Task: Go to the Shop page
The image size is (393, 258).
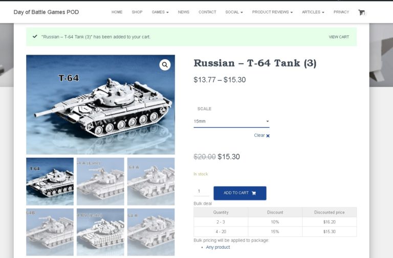Action: click(137, 12)
